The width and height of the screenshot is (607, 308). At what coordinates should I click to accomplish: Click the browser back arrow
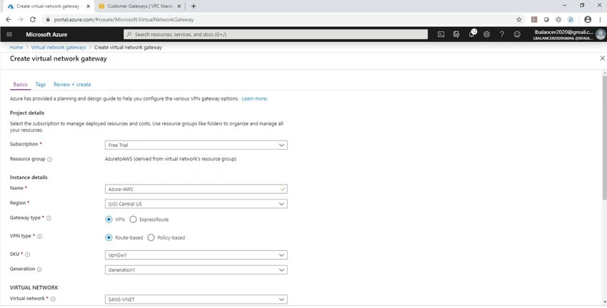(9, 19)
